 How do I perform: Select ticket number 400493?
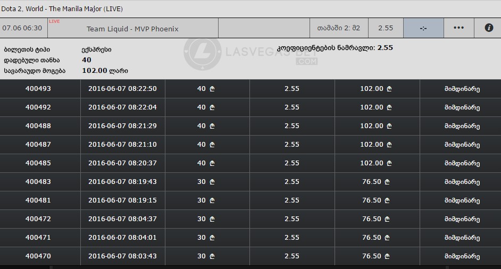click(x=38, y=88)
